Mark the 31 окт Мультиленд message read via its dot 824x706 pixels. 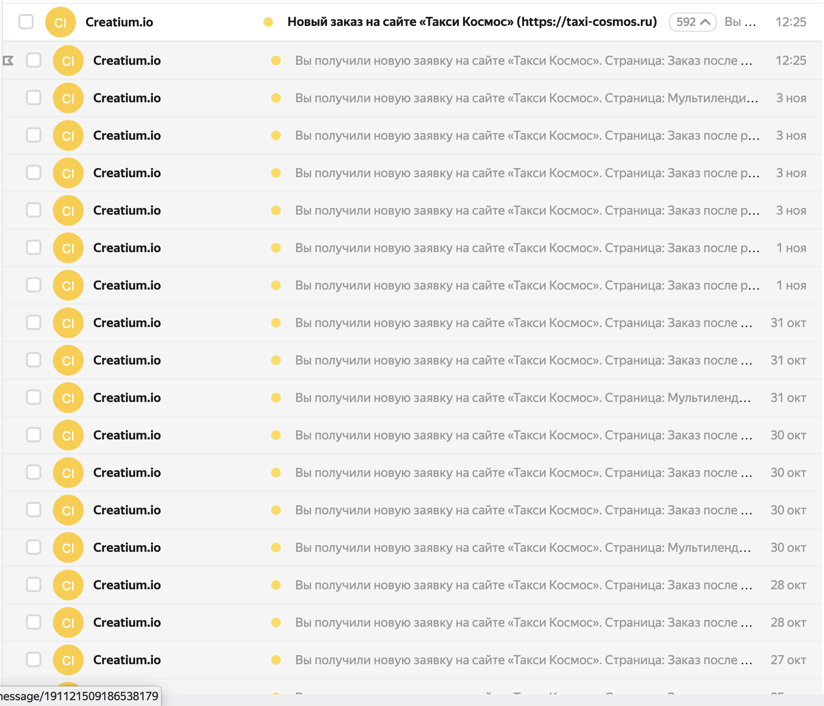(276, 398)
